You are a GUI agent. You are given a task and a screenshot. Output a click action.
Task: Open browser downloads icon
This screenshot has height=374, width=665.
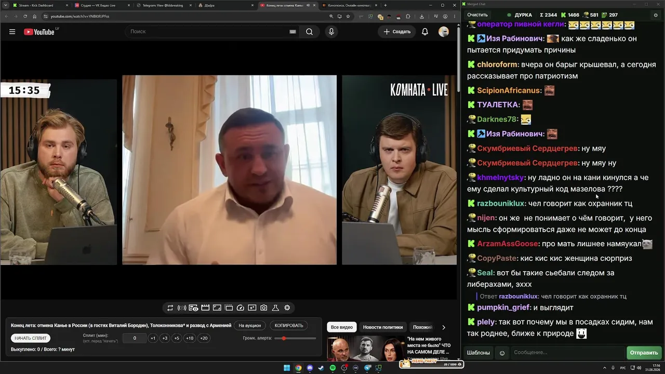pos(422,16)
